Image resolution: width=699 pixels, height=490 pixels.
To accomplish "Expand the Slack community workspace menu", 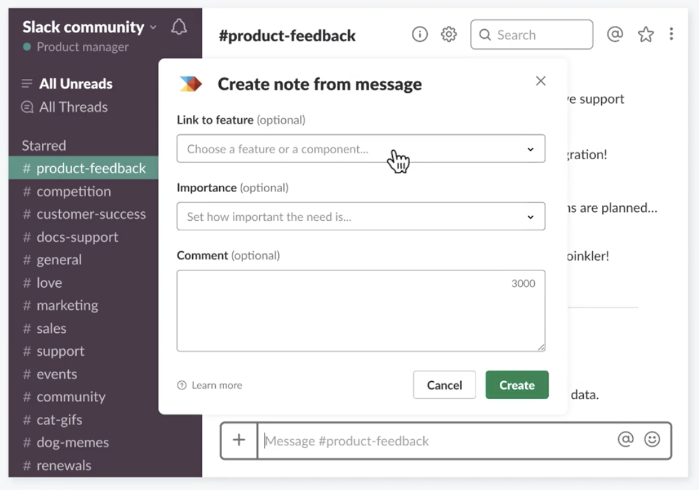I will coord(89,27).
